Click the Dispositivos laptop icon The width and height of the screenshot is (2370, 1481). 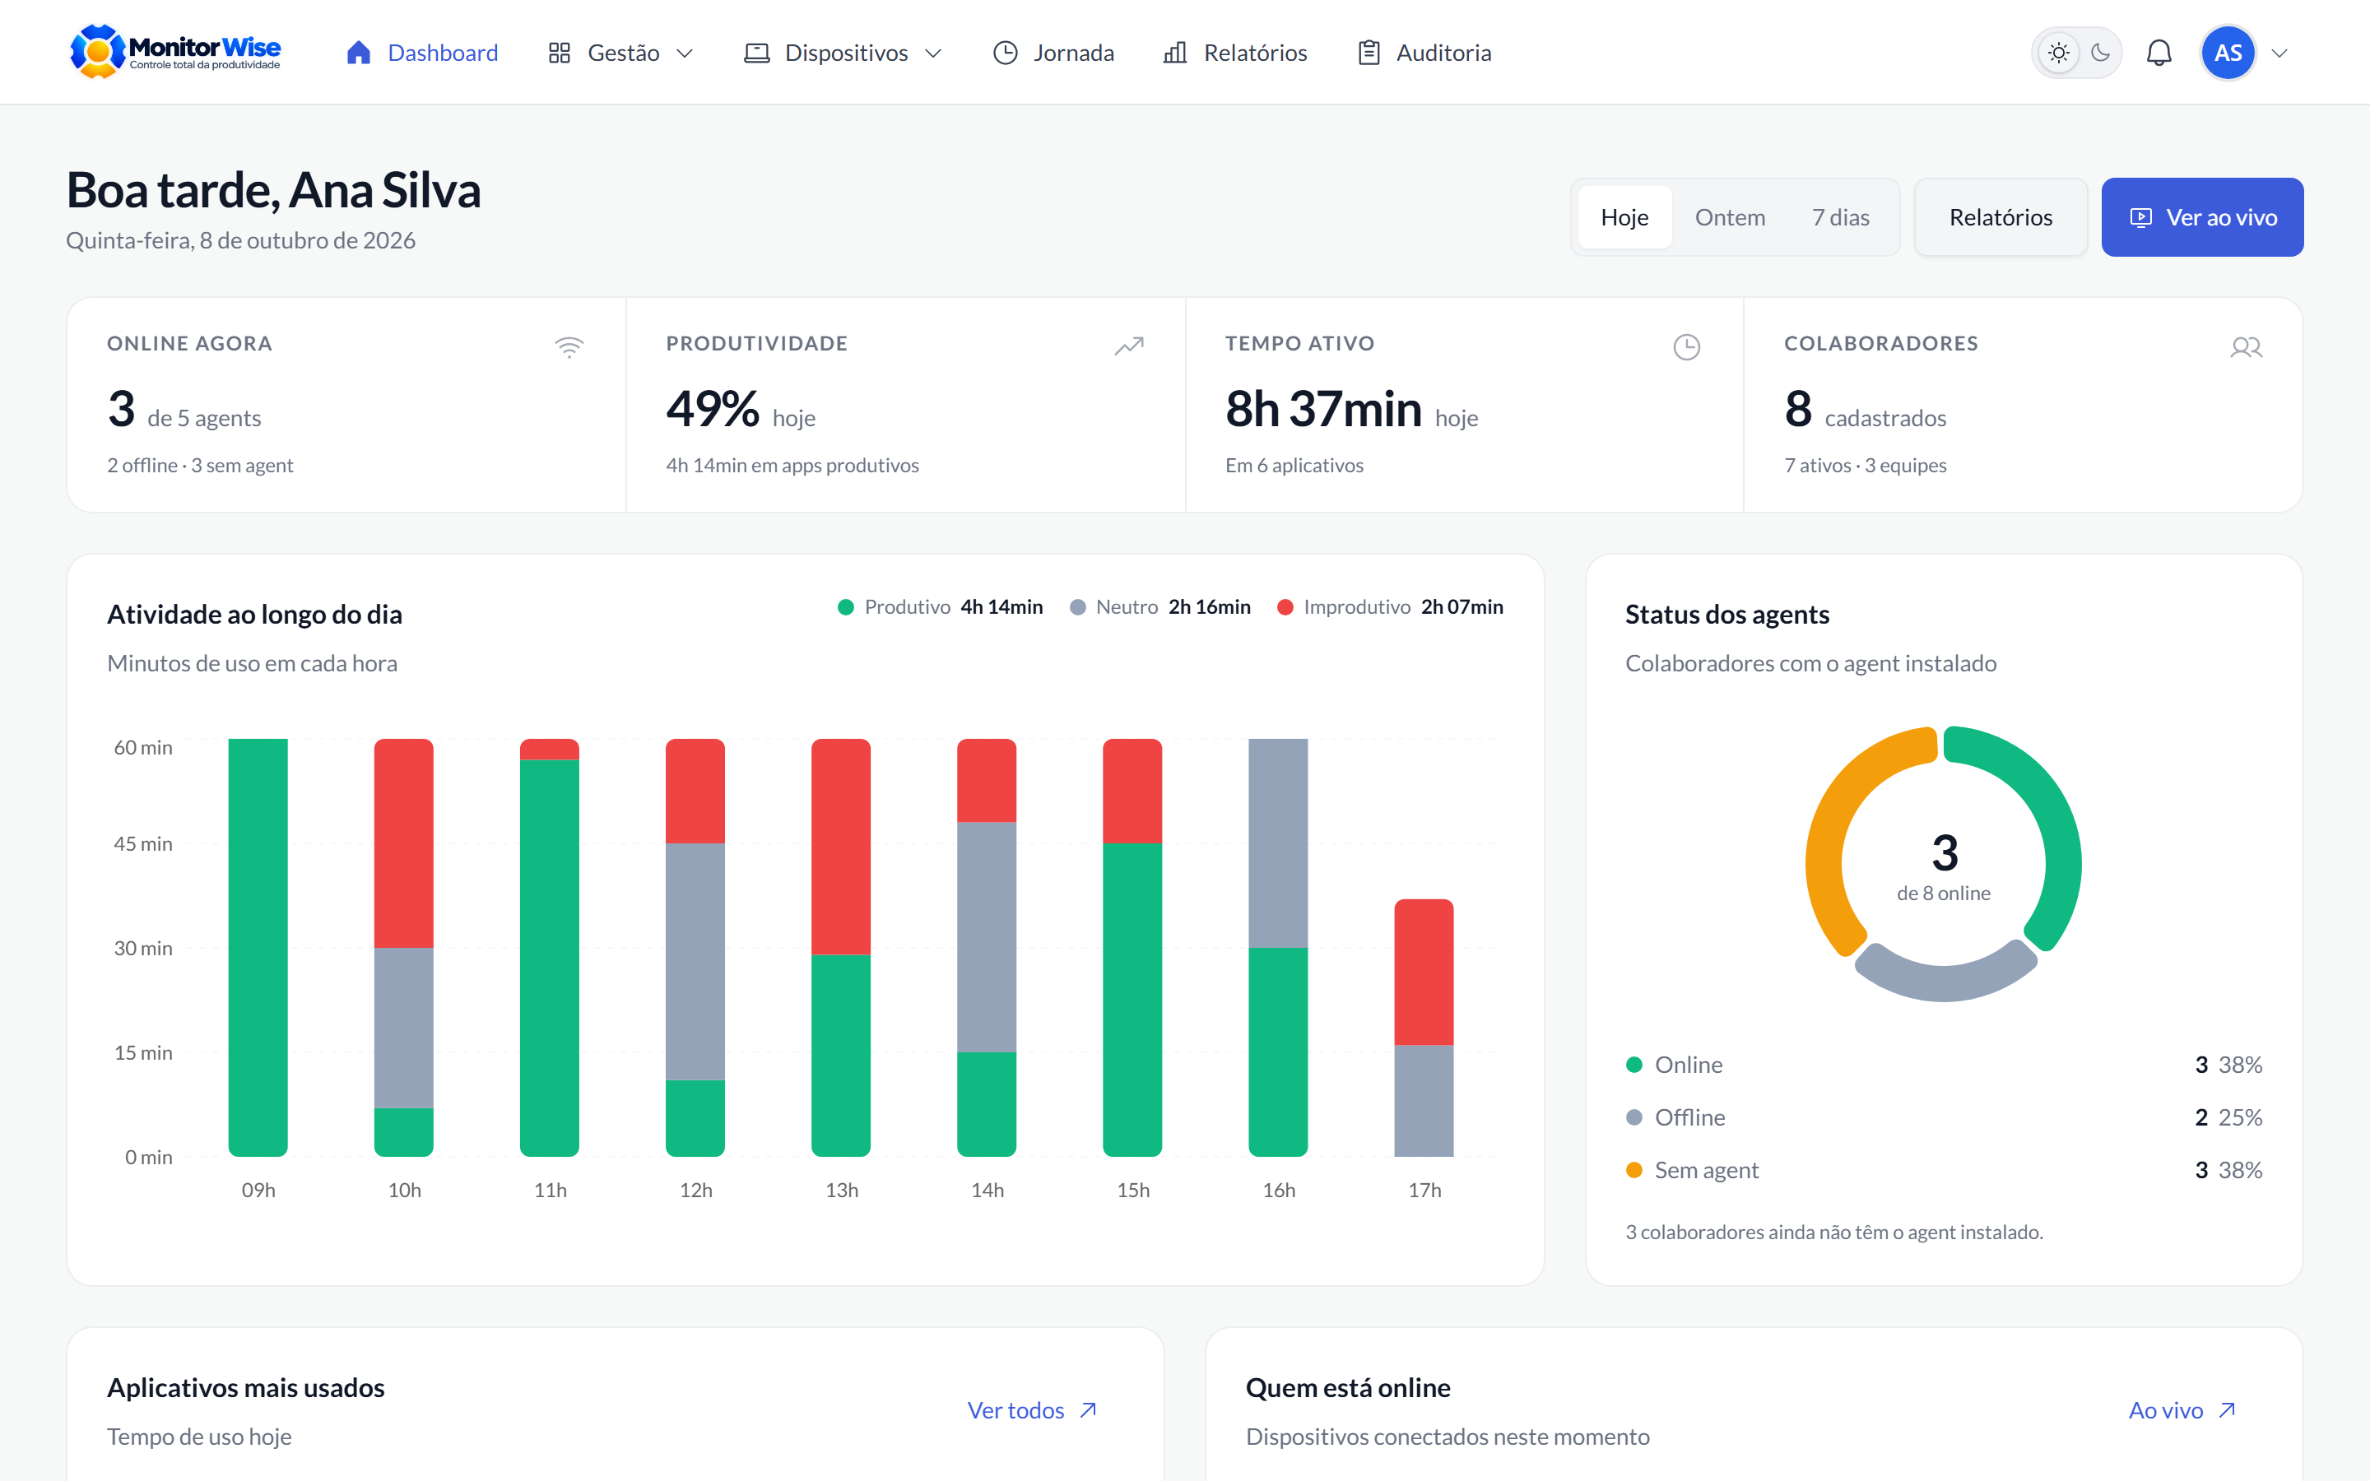[757, 53]
